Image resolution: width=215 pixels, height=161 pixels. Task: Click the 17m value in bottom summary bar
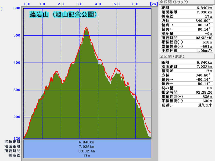pyautogui.click(x=87, y=156)
